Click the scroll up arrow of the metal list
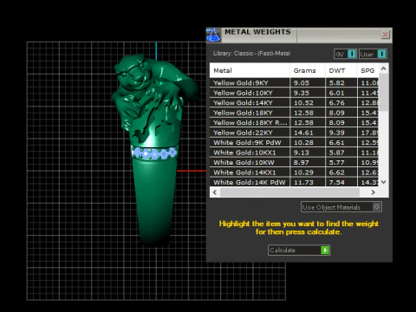Viewport: 416px width, 312px height. pyautogui.click(x=383, y=68)
